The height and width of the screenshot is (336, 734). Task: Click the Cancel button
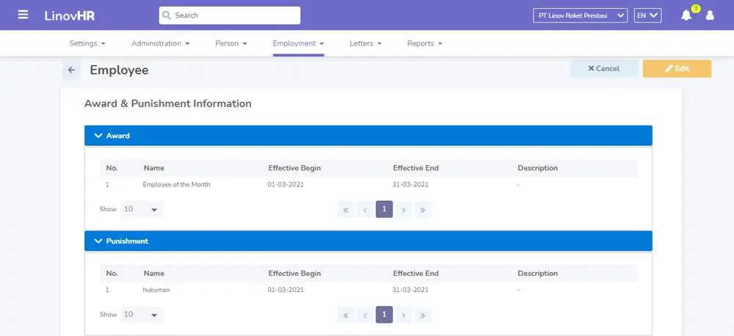[603, 68]
